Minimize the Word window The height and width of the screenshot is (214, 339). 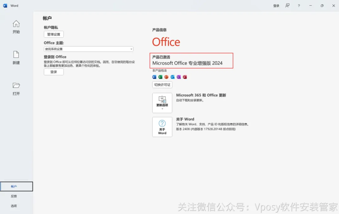click(x=311, y=6)
